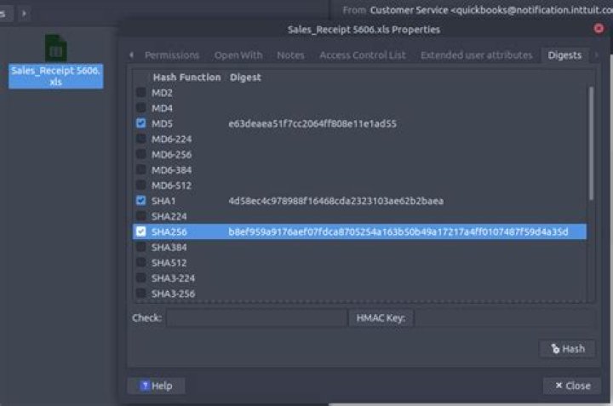Screen dimensions: 613x406
Task: Switch to the Permissions tab
Action: [171, 55]
